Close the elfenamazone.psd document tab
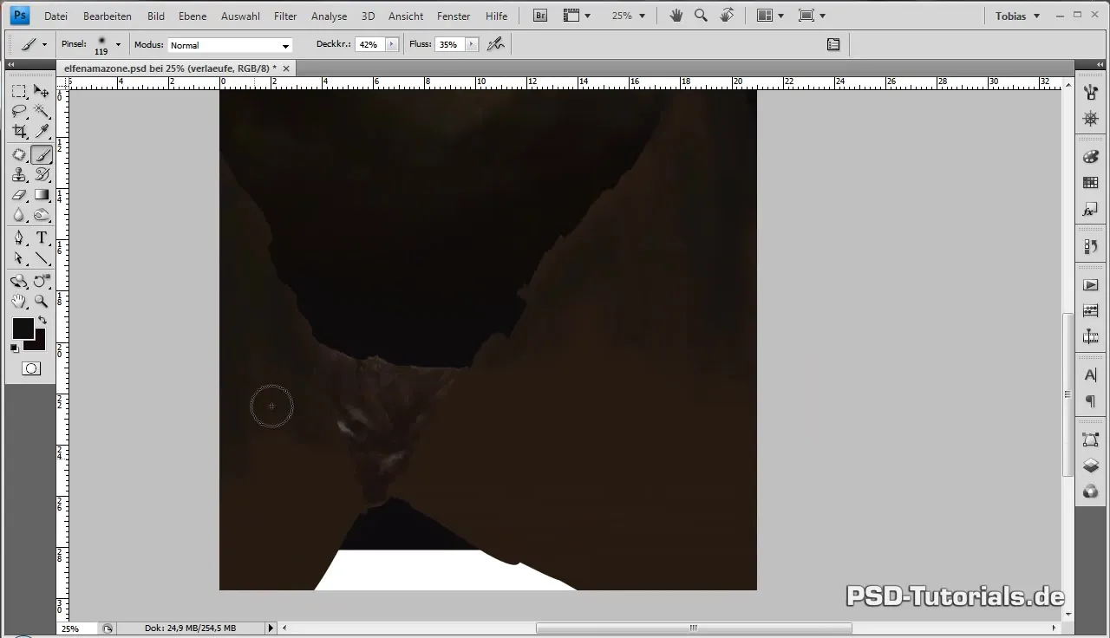This screenshot has height=638, width=1110. pyautogui.click(x=286, y=68)
